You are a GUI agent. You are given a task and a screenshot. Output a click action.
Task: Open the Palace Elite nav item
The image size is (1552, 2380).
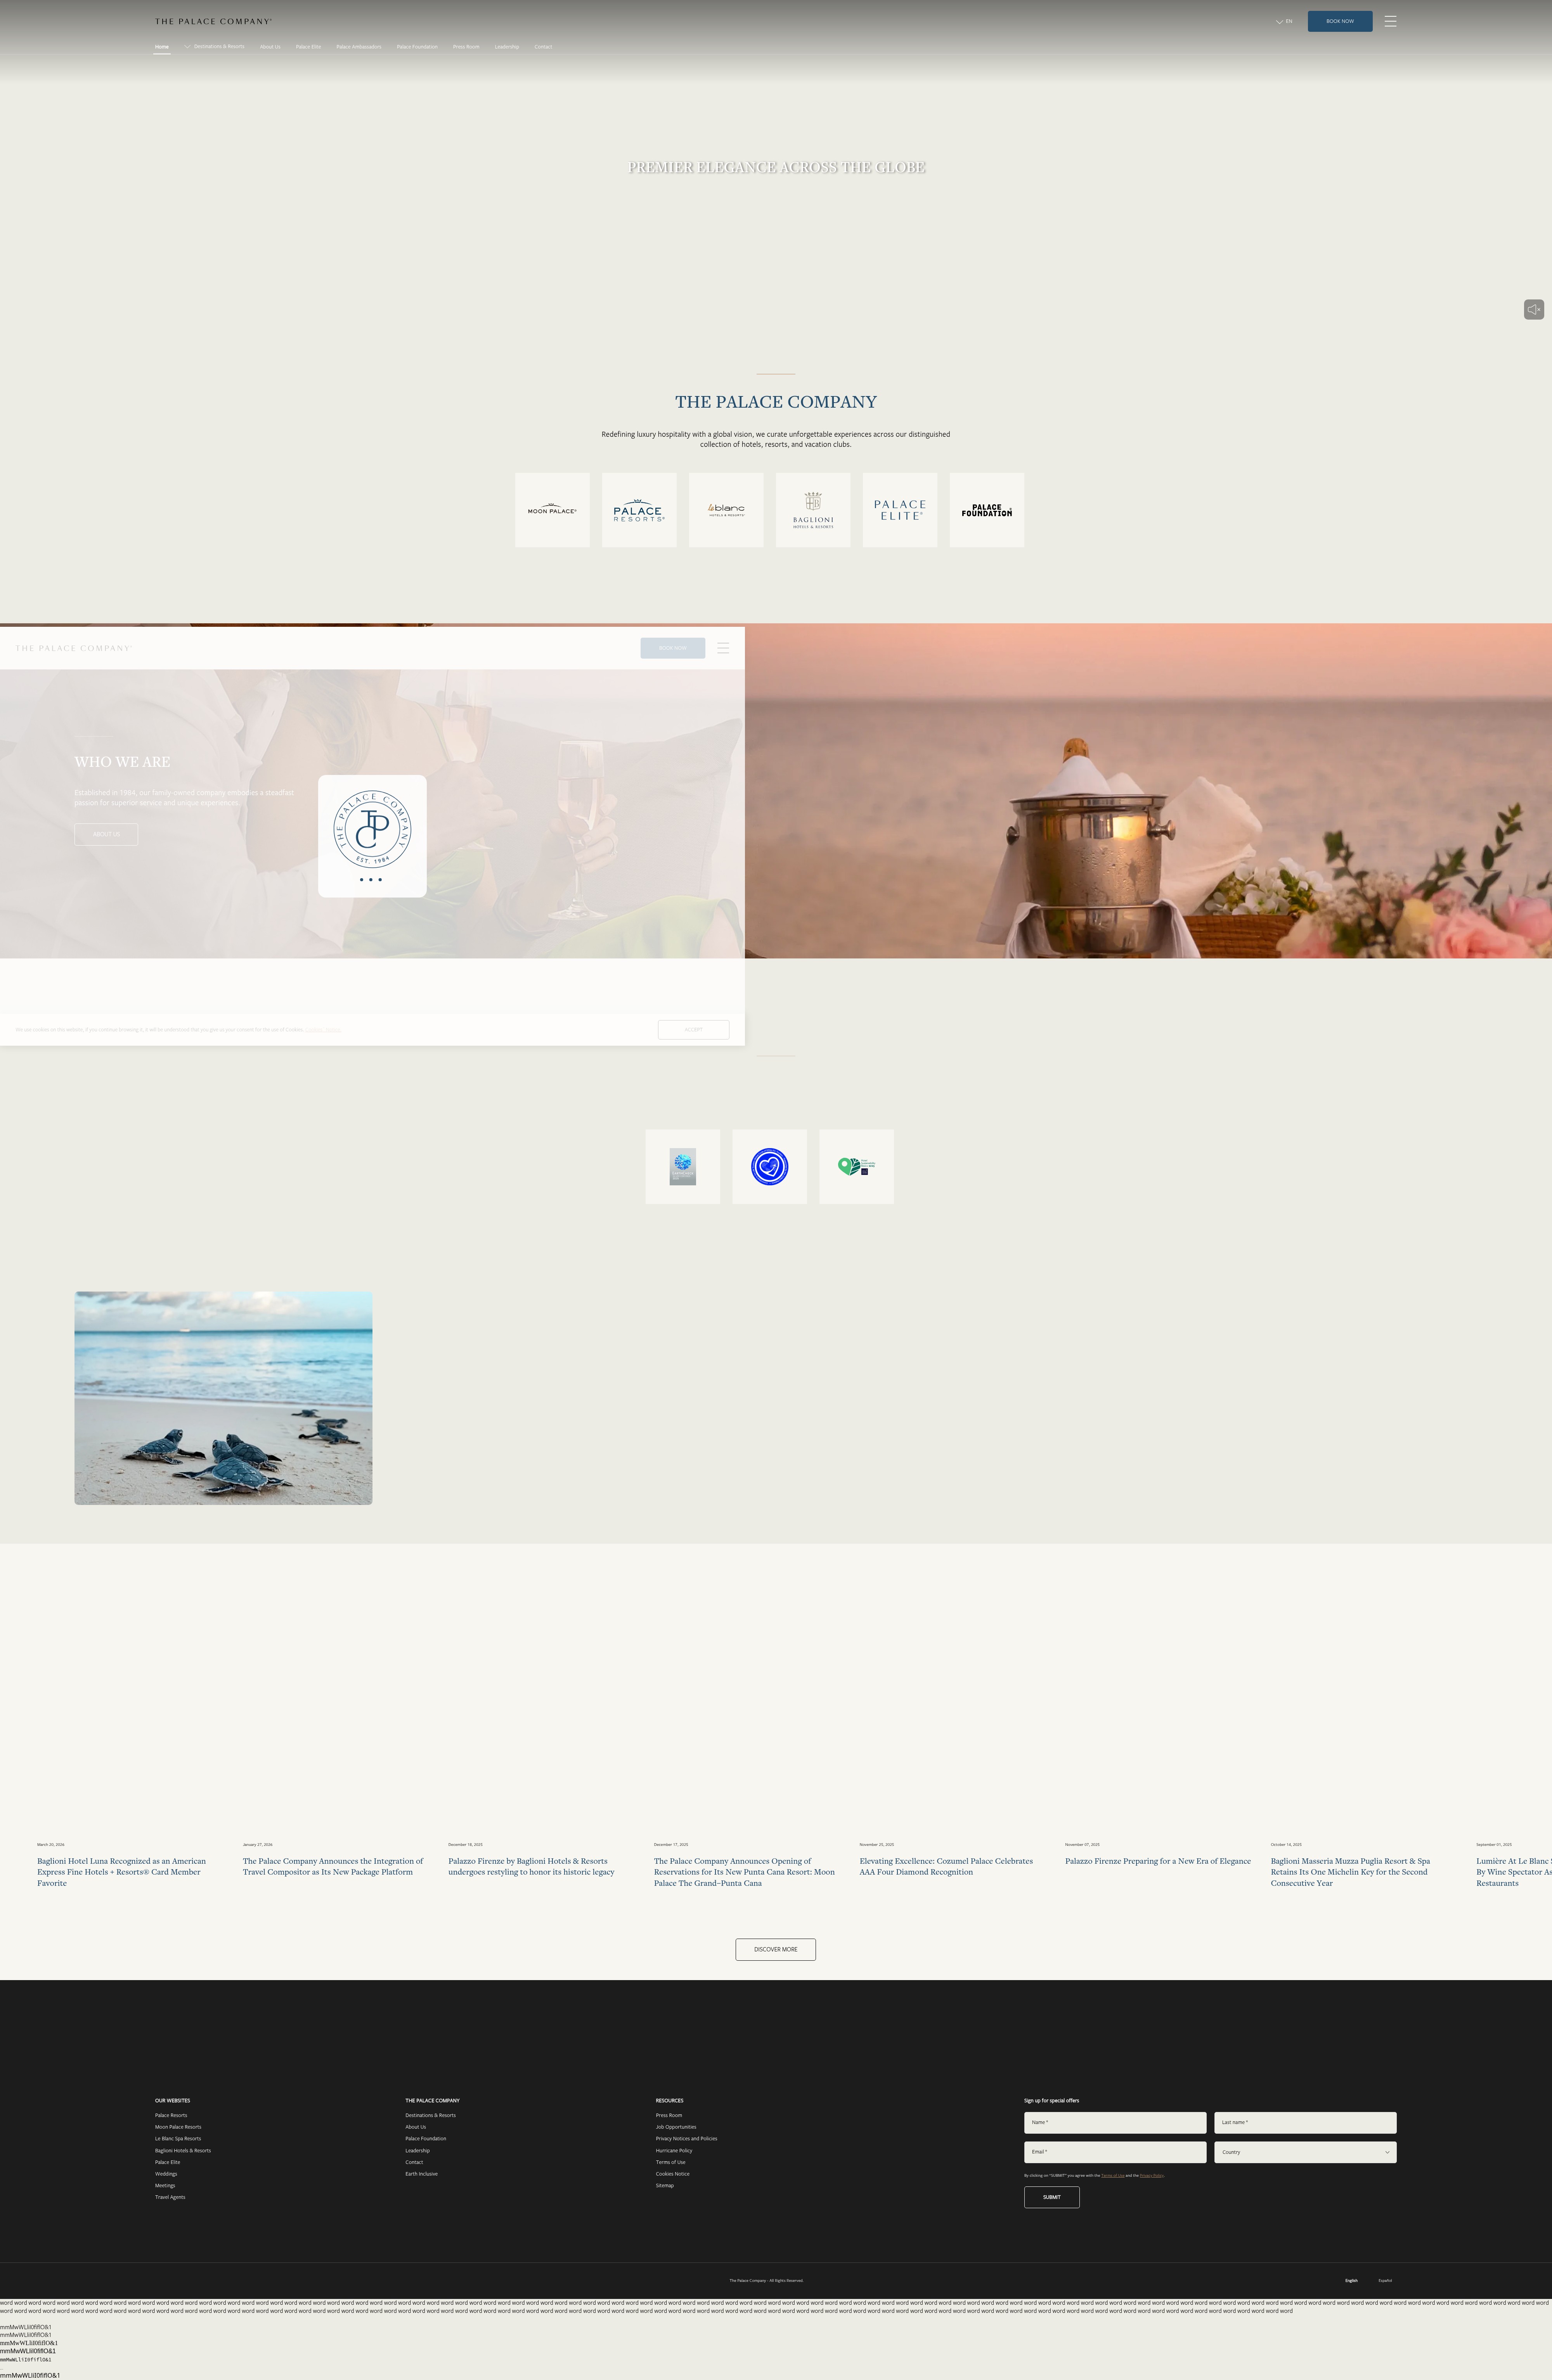[308, 47]
